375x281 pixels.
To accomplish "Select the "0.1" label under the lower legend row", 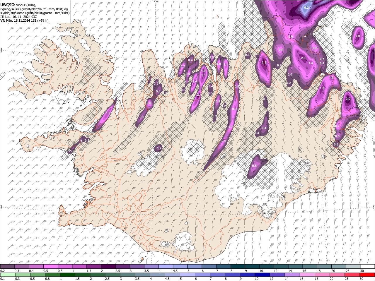I will point(2,279).
